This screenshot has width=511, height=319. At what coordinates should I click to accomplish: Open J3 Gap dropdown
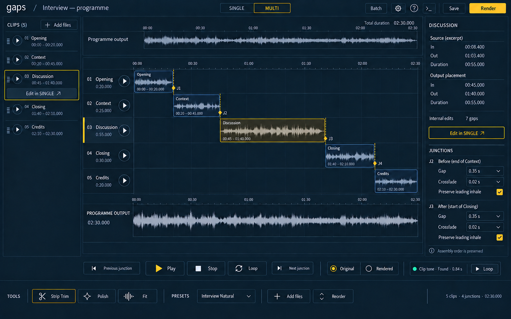[x=485, y=216]
